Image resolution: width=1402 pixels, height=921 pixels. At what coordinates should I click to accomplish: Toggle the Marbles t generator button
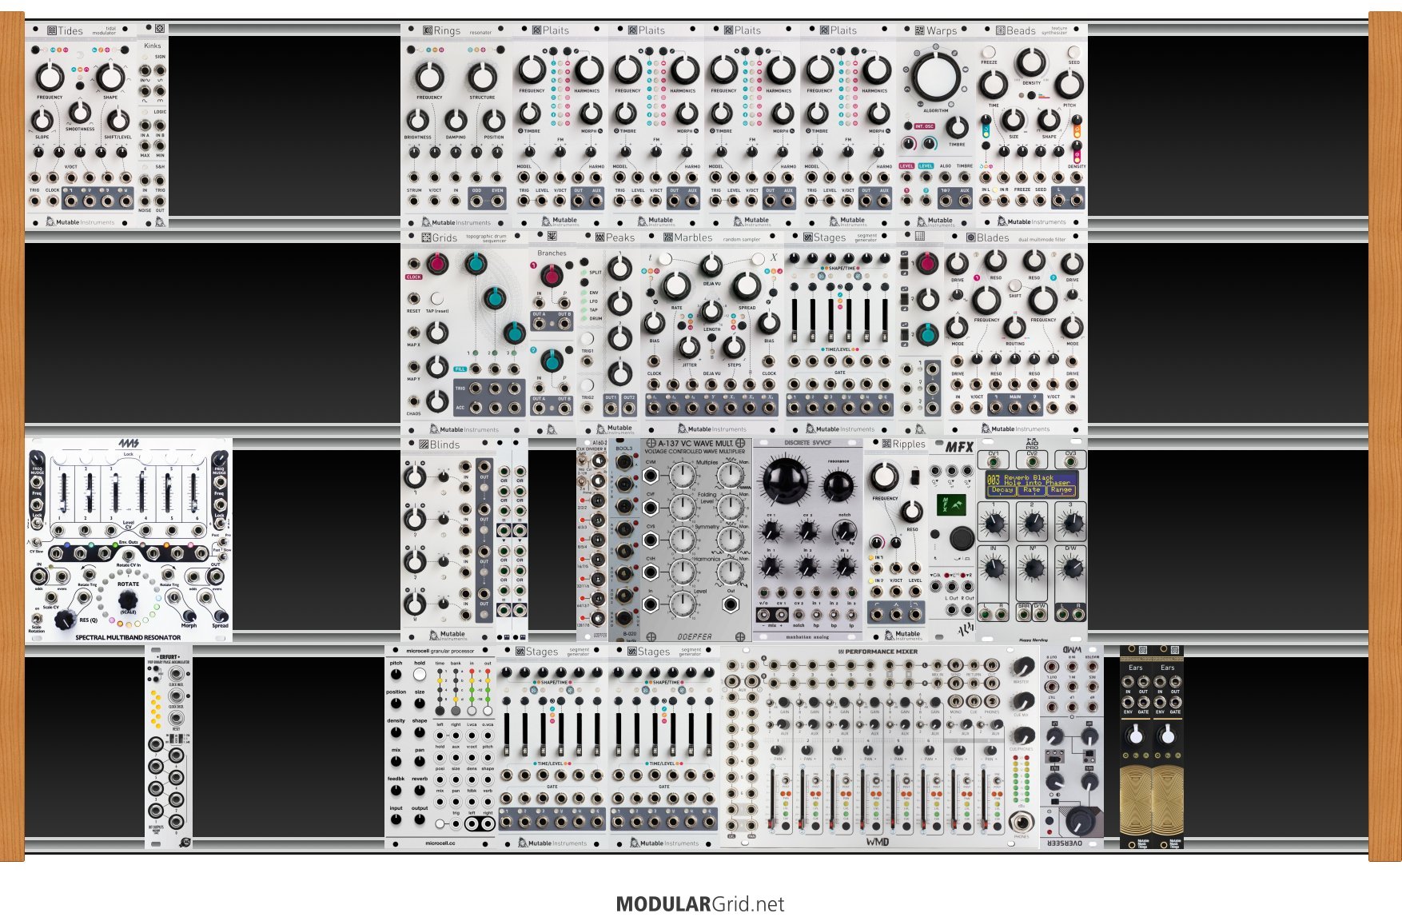click(666, 259)
